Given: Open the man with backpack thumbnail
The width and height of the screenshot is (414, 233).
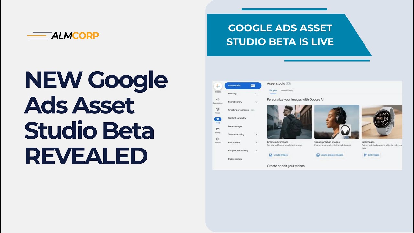Looking at the screenshot, I should click(x=289, y=122).
